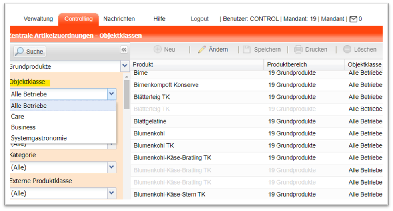The width and height of the screenshot is (393, 211).
Task: Click the Löschen minus icon
Action: 347,50
